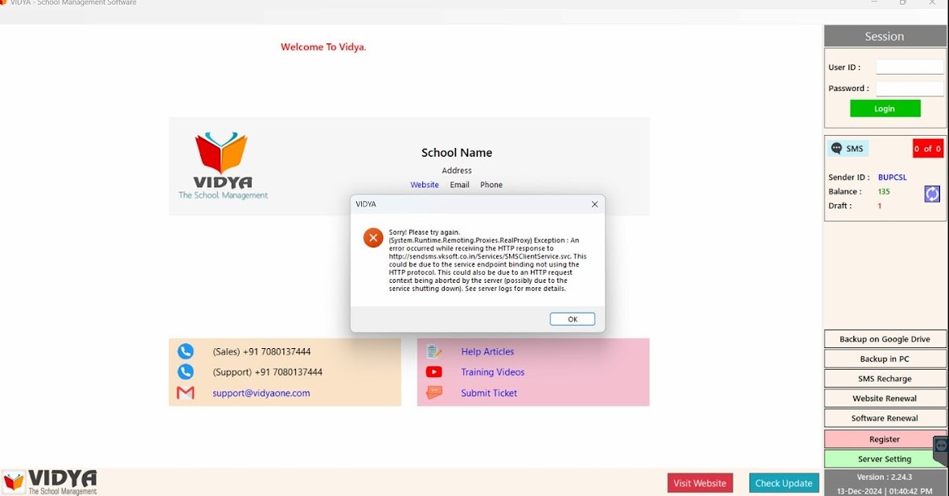Viewport: 949px width, 496px height.
Task: Open Server Setting
Action: [x=884, y=459]
